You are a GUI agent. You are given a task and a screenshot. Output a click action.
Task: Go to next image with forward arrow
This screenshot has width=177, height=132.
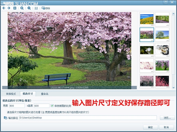(9, 8)
